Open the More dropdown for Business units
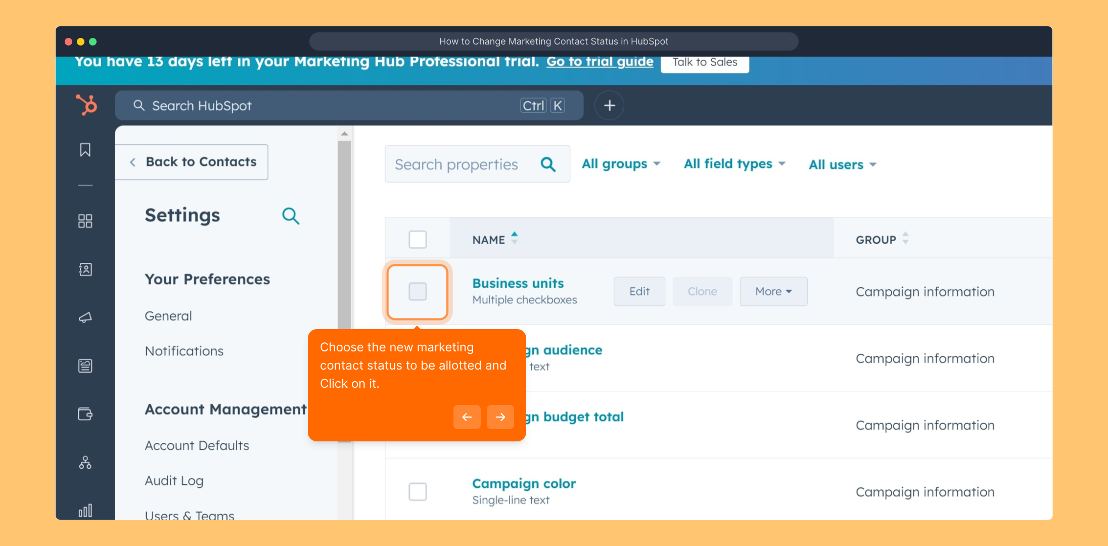The height and width of the screenshot is (546, 1108). click(773, 291)
